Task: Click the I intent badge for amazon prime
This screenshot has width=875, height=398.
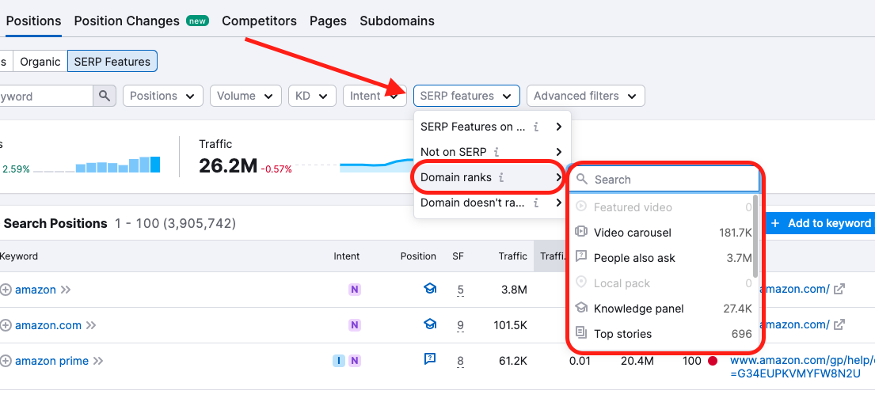Action: point(339,362)
